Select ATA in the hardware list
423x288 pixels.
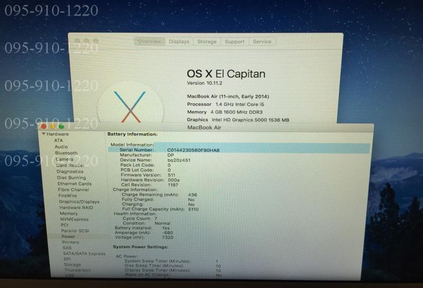(58, 140)
